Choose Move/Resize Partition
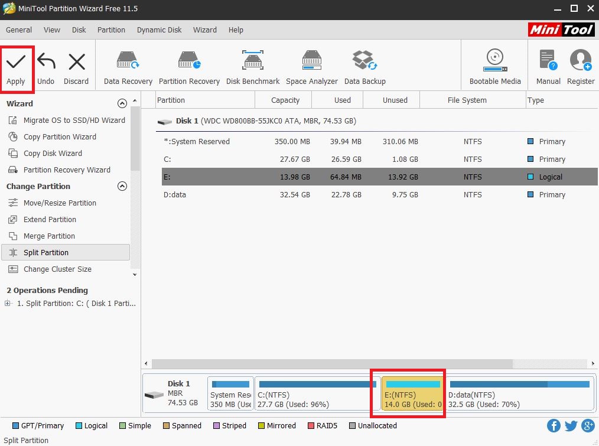Image resolution: width=599 pixels, height=446 pixels. 53,203
